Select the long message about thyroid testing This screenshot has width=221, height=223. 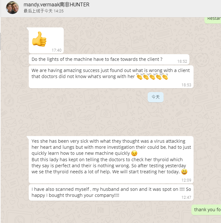point(111,160)
